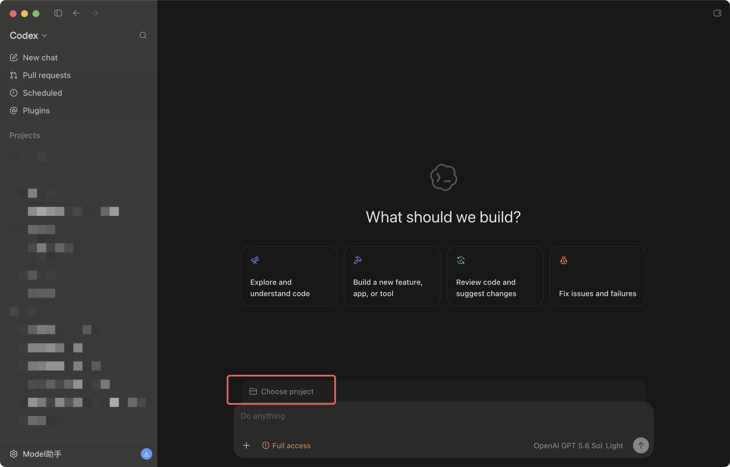Open Model助手 settings at sidebar bottom

pos(36,454)
